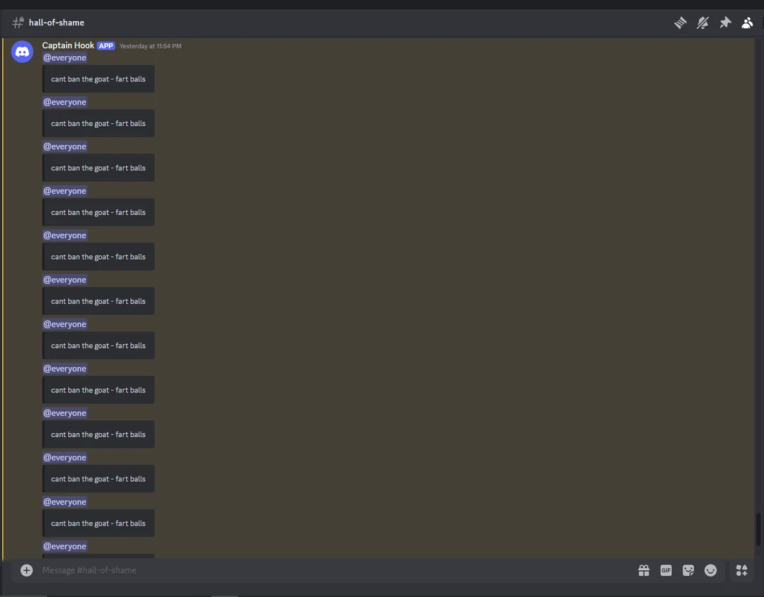This screenshot has height=597, width=764.
Task: Click the plus upload attachment button
Action: click(x=27, y=570)
